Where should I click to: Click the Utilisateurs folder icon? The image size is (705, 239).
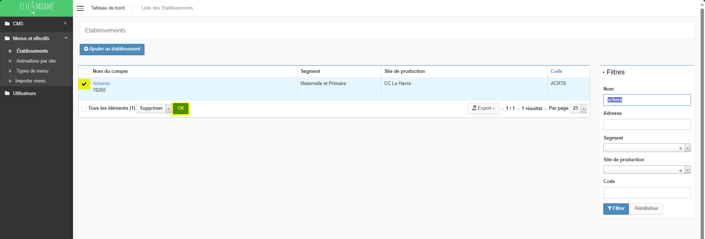(7, 93)
